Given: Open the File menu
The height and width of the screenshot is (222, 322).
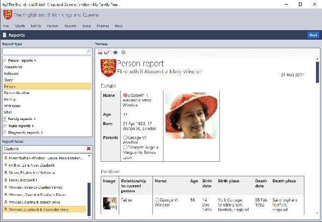Looking at the screenshot, I should pyautogui.click(x=6, y=26).
